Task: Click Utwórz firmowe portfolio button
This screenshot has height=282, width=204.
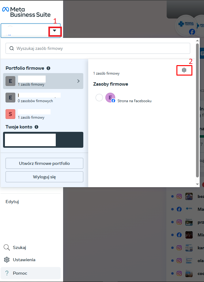Action: [x=44, y=163]
